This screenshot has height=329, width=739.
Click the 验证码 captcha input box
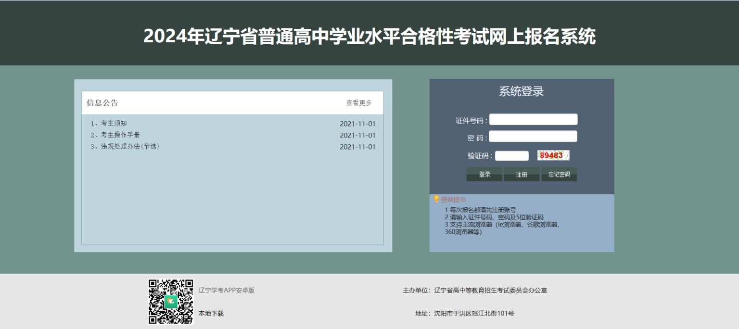click(x=512, y=156)
